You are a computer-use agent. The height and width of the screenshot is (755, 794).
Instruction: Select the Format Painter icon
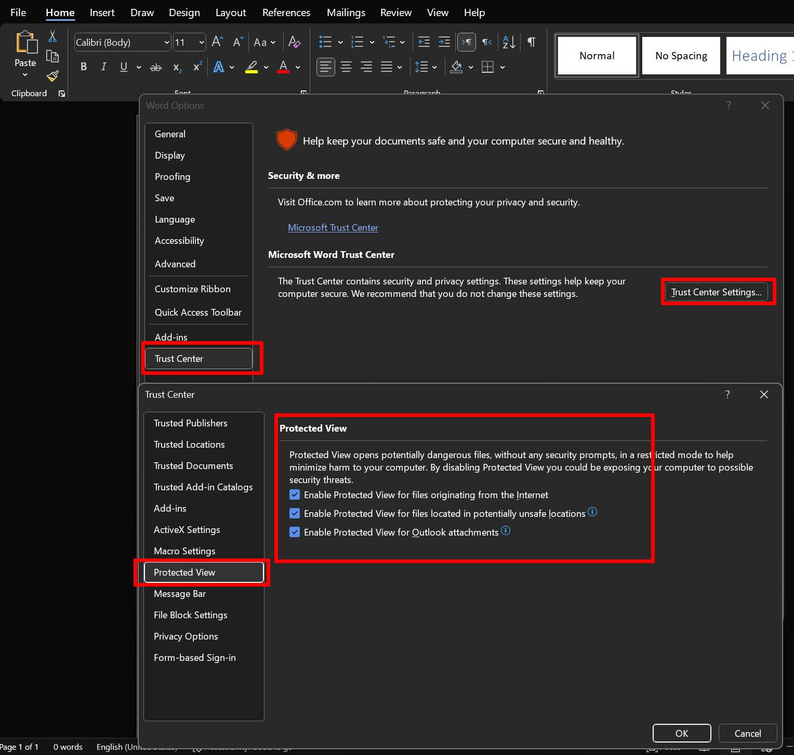coord(52,75)
